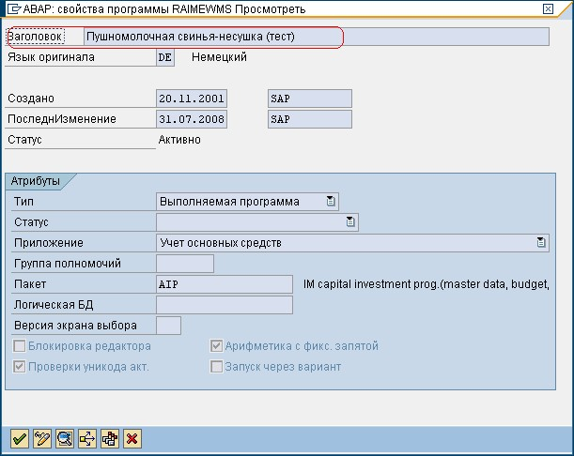574x456 pixels.
Task: Click the Логическая БД input field
Action: click(225, 305)
